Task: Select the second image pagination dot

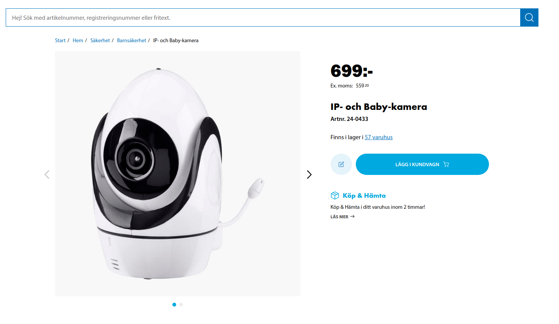Action: tap(181, 304)
